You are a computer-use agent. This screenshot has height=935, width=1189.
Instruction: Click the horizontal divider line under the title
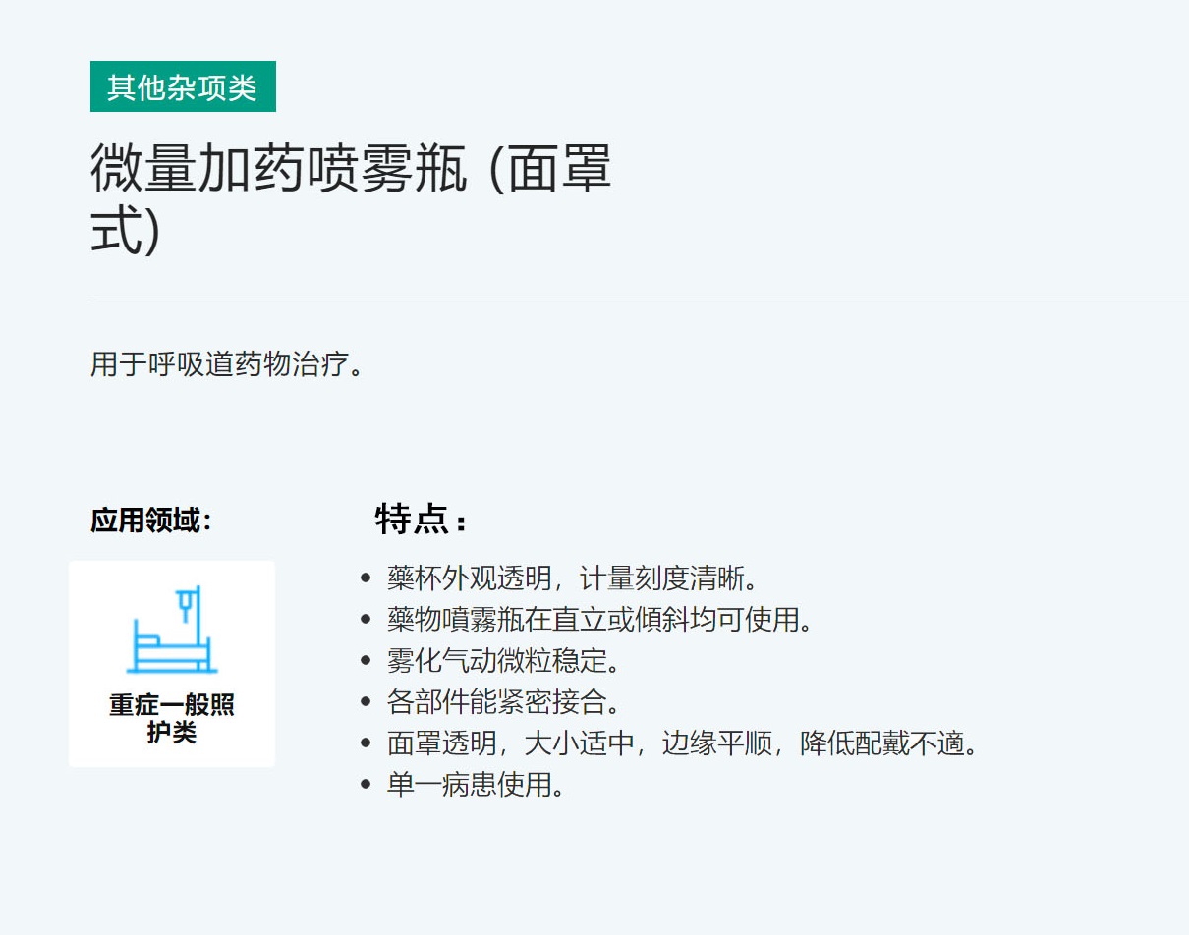[639, 302]
